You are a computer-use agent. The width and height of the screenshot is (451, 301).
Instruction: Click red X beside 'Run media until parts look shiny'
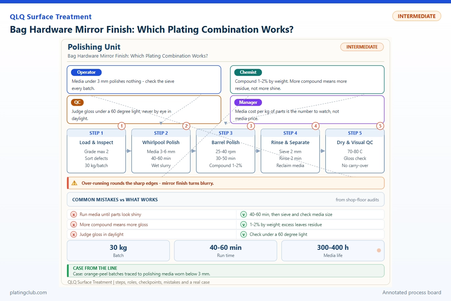(74, 214)
